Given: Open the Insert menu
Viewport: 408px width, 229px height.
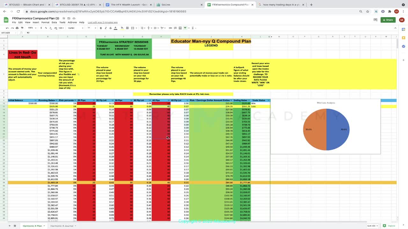Looking at the screenshot, I should click(x=36, y=22).
